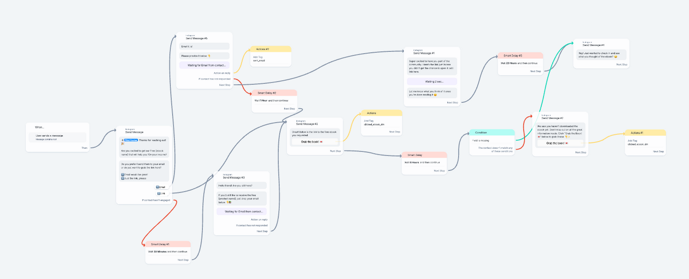Open the 'Let me know what you think' bubble
689x279 pixels.
point(432,93)
